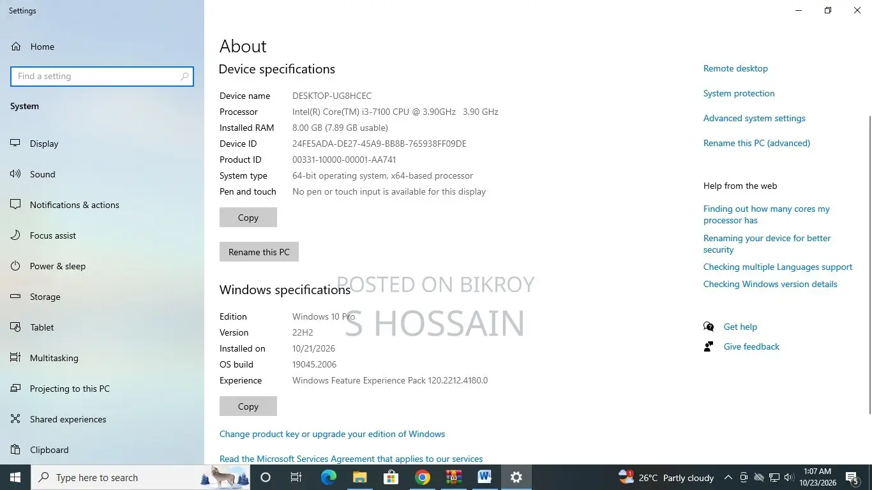Click Installed RAM value 8.00 GB
The width and height of the screenshot is (872, 490).
(340, 128)
